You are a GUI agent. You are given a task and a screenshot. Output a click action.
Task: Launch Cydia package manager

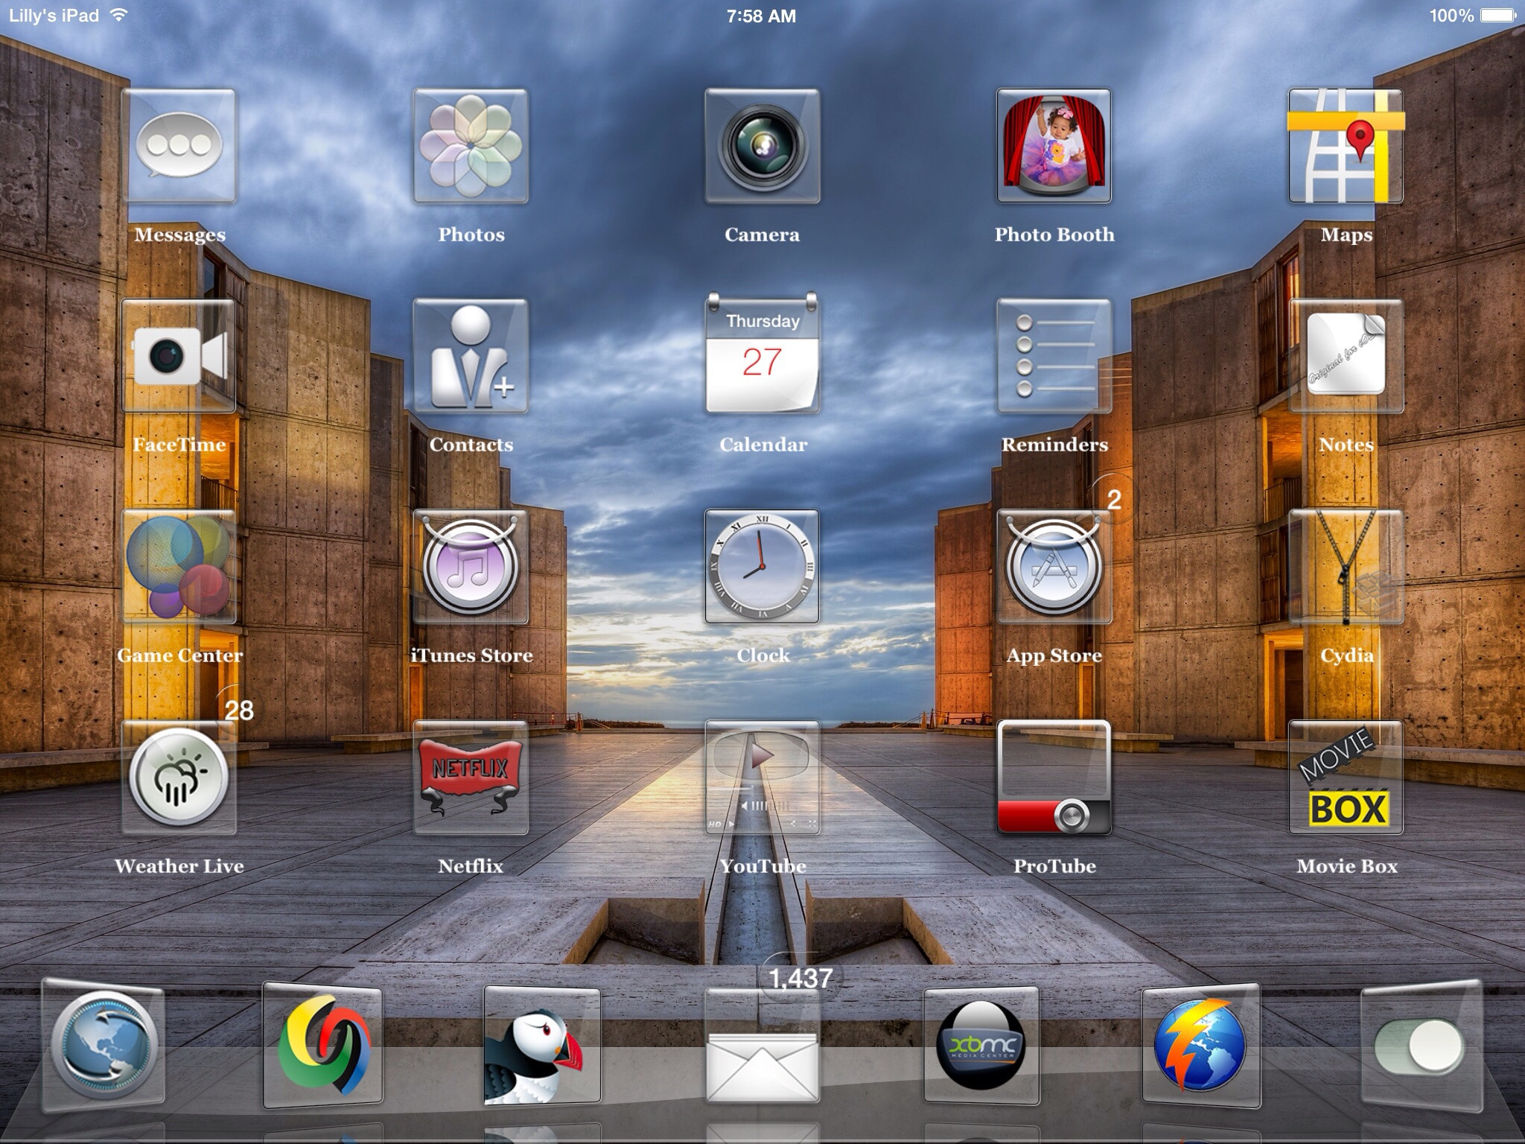[1346, 567]
